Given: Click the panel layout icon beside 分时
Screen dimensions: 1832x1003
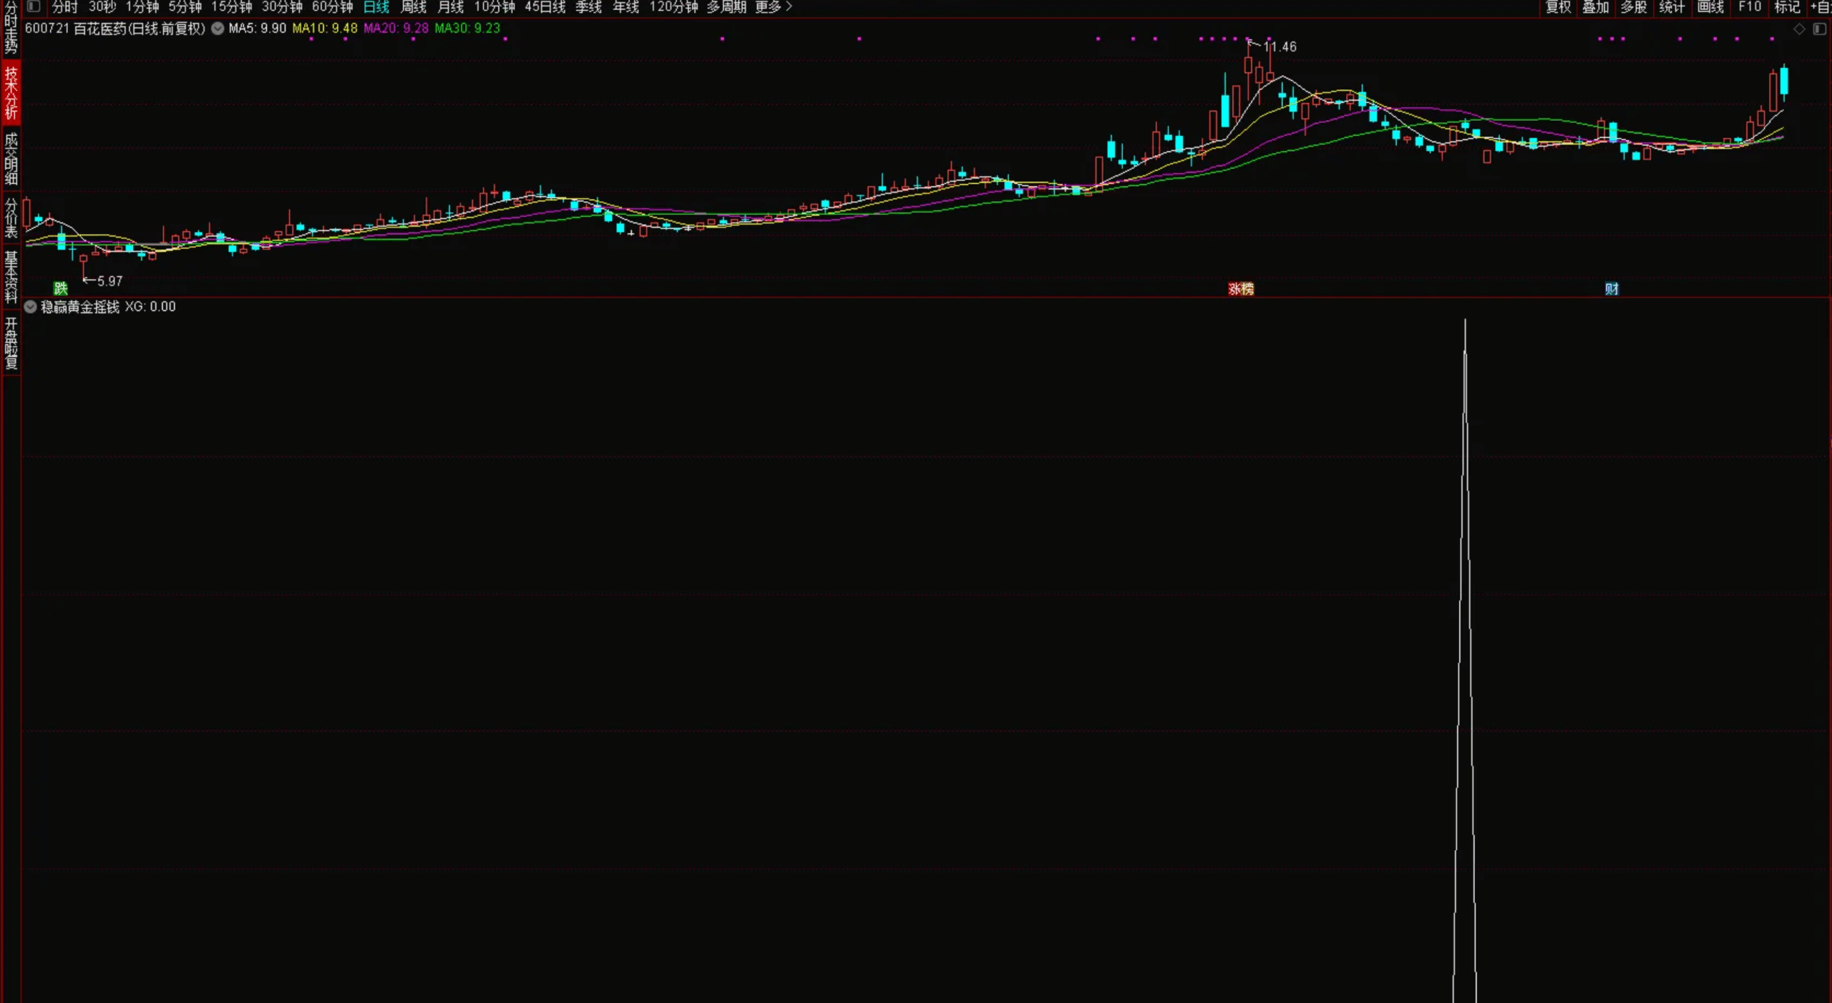Looking at the screenshot, I should [x=33, y=6].
